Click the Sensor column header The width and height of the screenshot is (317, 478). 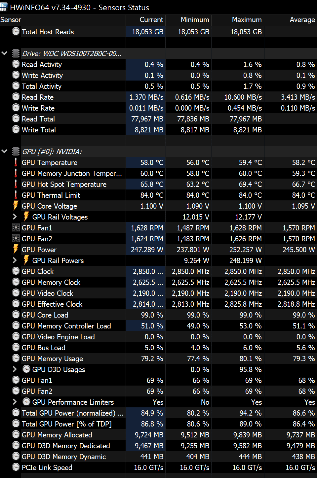pyautogui.click(x=63, y=20)
